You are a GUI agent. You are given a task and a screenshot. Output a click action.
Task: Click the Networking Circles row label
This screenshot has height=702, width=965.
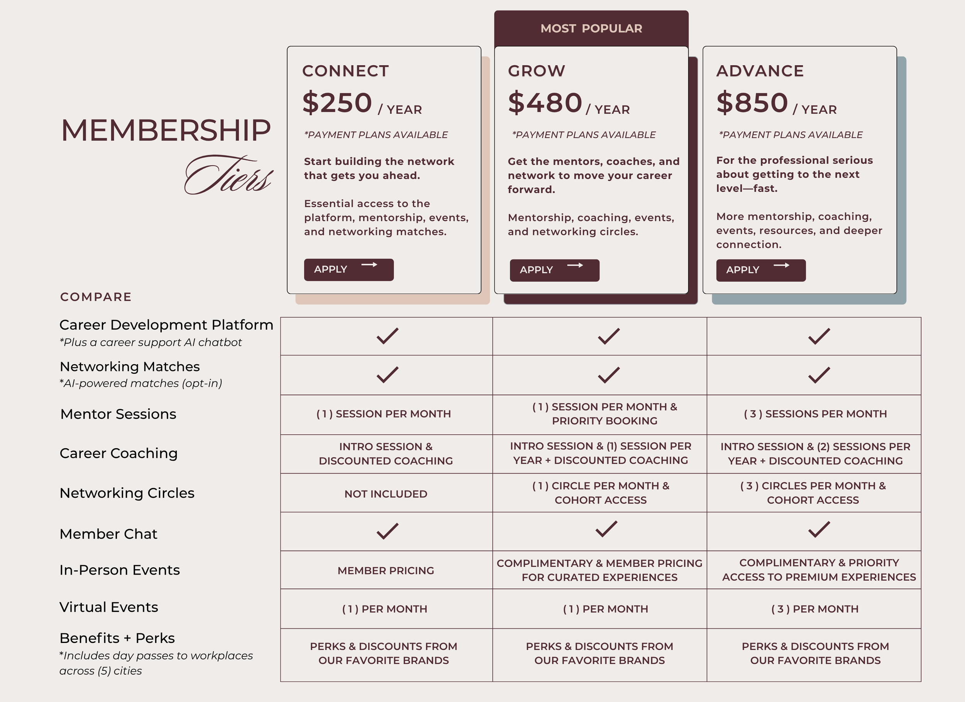pos(127,493)
